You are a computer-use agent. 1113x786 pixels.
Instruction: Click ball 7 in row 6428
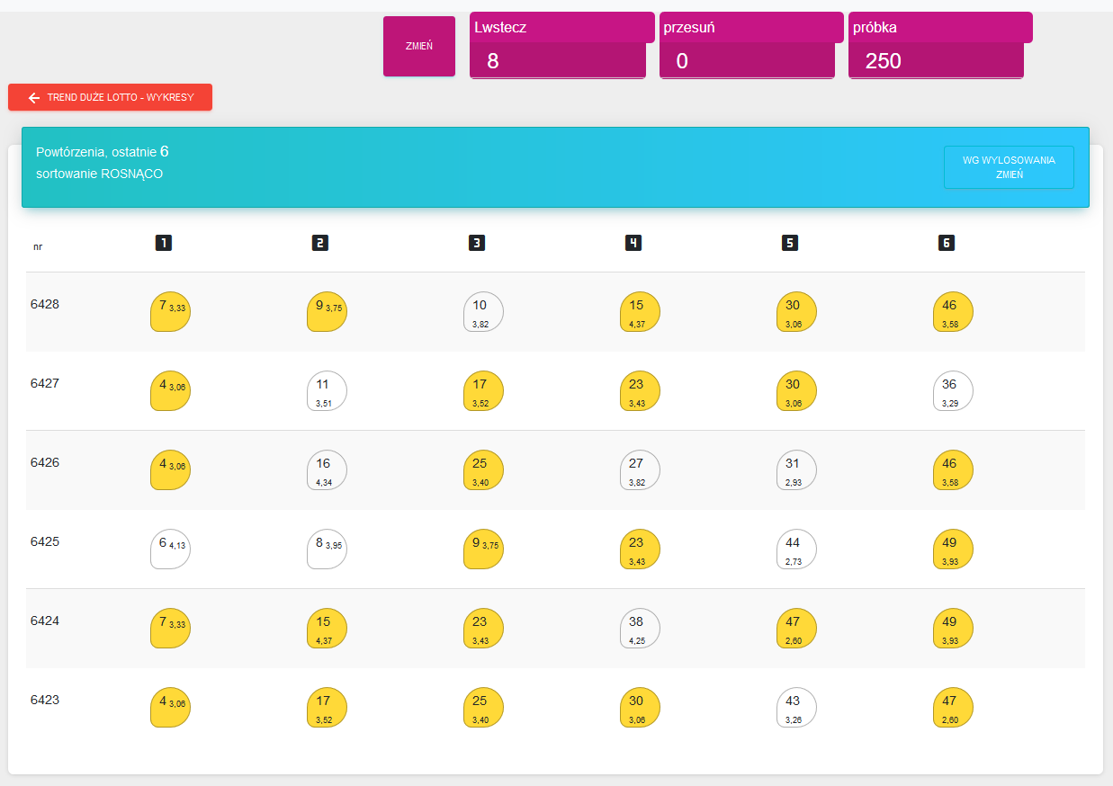170,311
